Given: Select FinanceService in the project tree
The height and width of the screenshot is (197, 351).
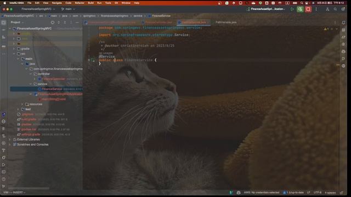Looking at the screenshot, I should coord(52,89).
